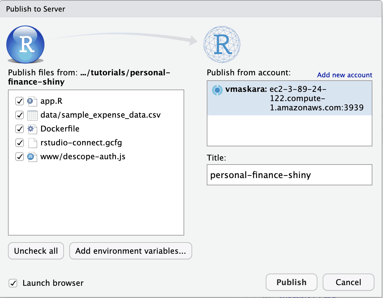Click the spreadsheet icon beside sample_expense_data.csv
This screenshot has width=383, height=298.
point(32,115)
